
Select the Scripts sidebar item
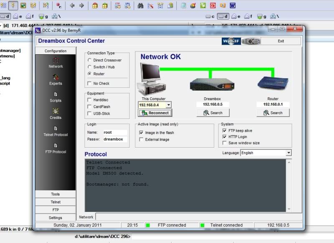tap(56, 97)
